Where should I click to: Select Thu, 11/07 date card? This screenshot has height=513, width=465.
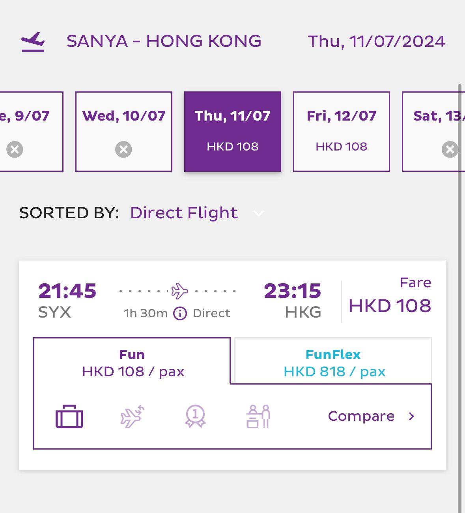[233, 131]
